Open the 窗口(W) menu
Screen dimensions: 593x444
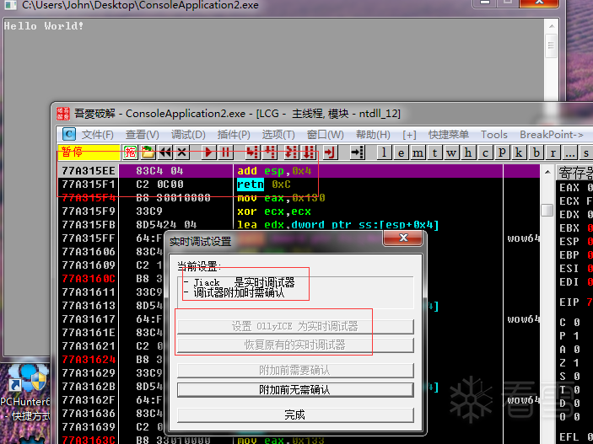pos(326,135)
